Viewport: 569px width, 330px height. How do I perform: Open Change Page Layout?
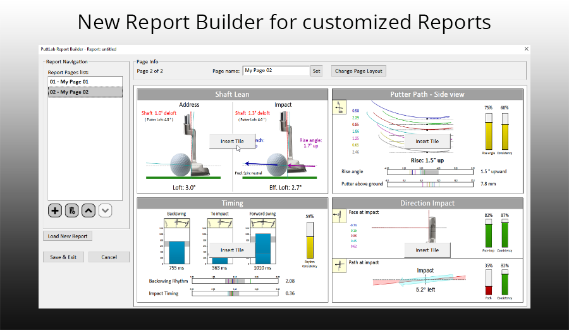pos(358,71)
